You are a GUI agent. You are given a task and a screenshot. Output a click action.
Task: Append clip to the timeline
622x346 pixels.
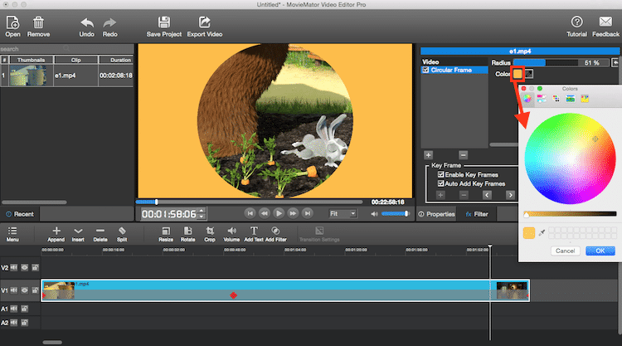56,234
